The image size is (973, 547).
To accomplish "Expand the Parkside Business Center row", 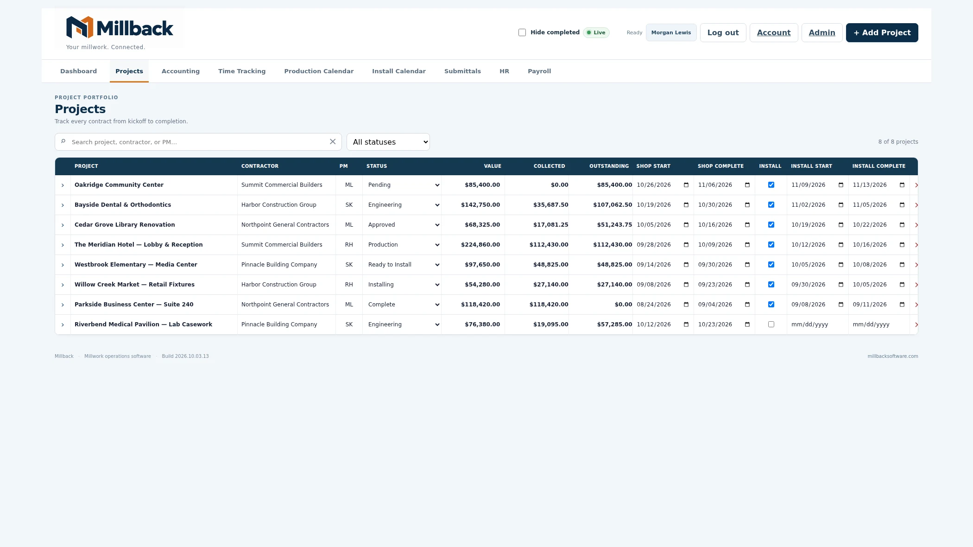I will [63, 305].
